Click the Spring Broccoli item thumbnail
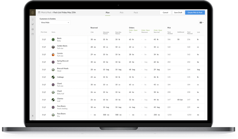 [53, 62]
